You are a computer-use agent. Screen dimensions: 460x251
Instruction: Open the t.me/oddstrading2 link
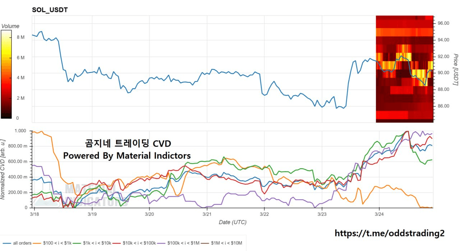390,233
